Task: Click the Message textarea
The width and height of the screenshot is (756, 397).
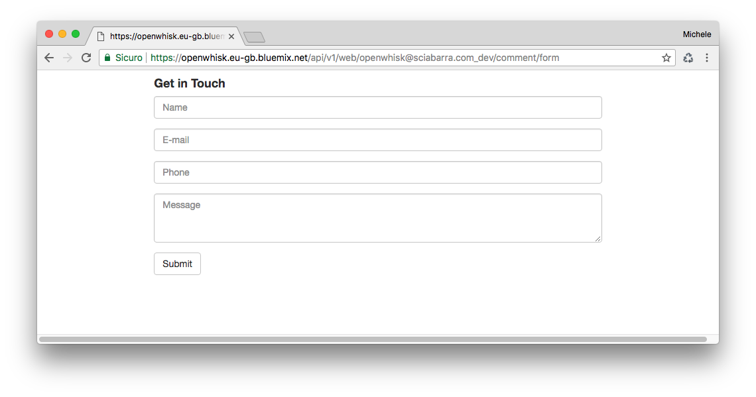Action: click(x=377, y=217)
